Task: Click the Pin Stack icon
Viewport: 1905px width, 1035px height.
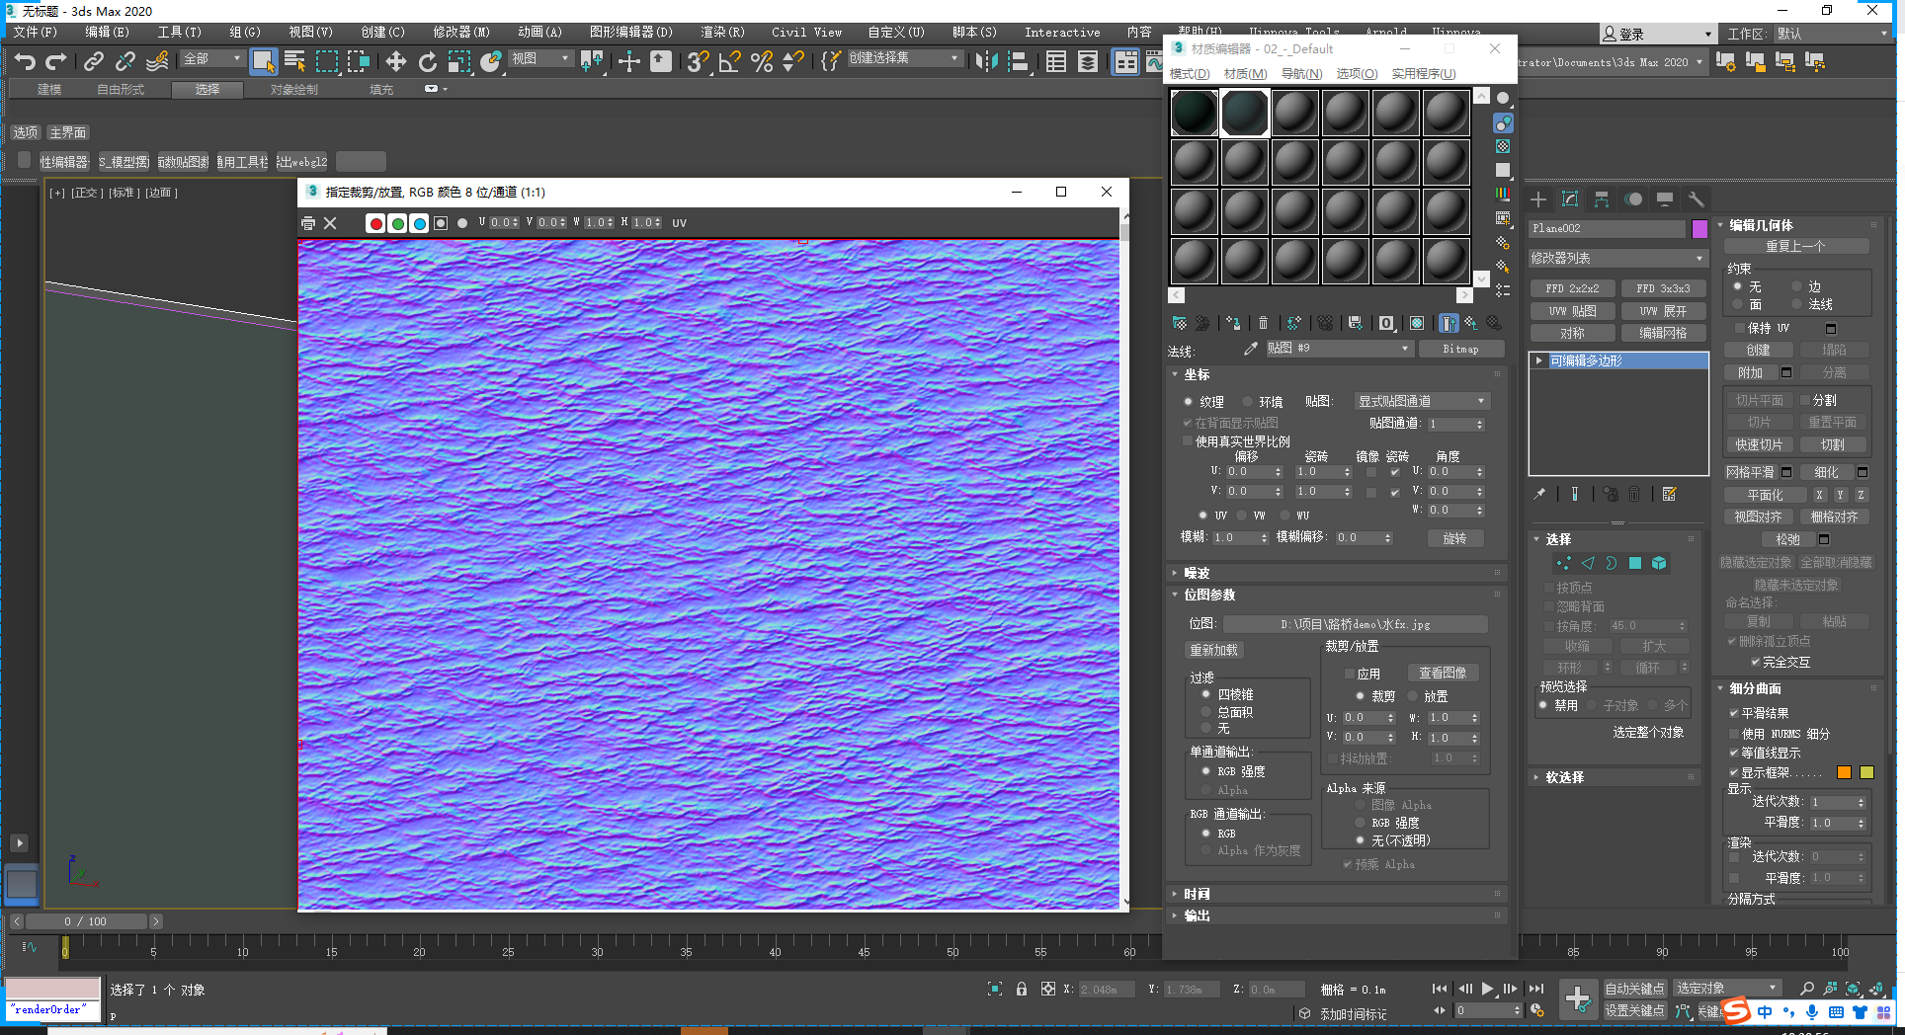Action: [1539, 494]
